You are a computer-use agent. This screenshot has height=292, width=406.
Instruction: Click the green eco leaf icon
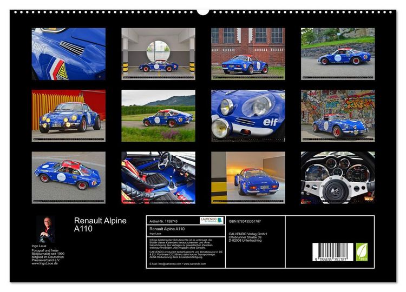362,252
